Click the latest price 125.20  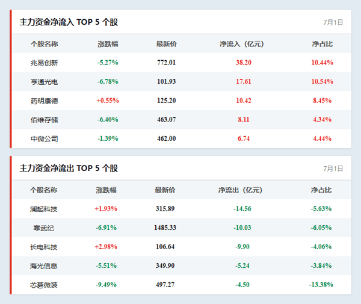(167, 101)
